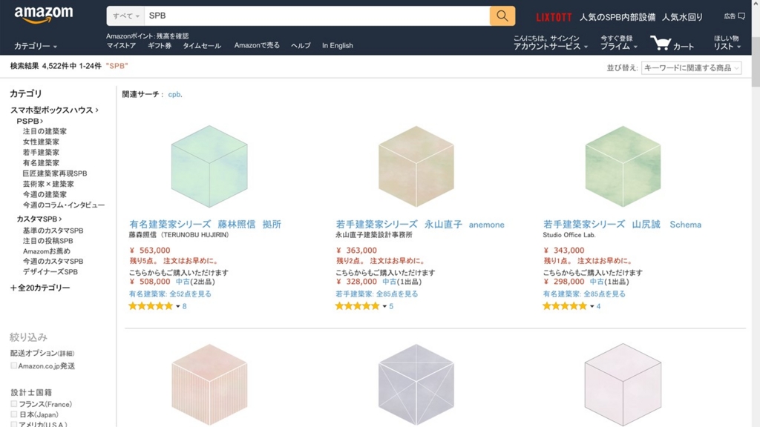Open the blue-green cube product image
This screenshot has height=427, width=760.
click(x=209, y=167)
